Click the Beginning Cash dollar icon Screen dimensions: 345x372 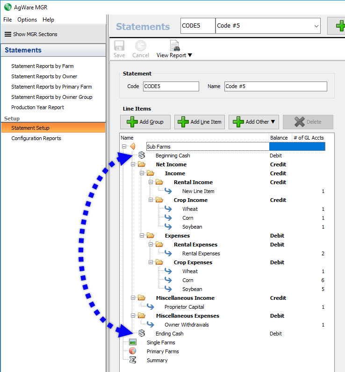tap(142, 156)
